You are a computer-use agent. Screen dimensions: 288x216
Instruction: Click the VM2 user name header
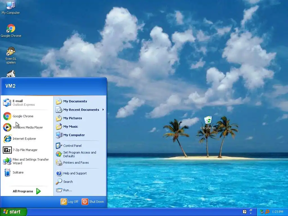coord(10,86)
